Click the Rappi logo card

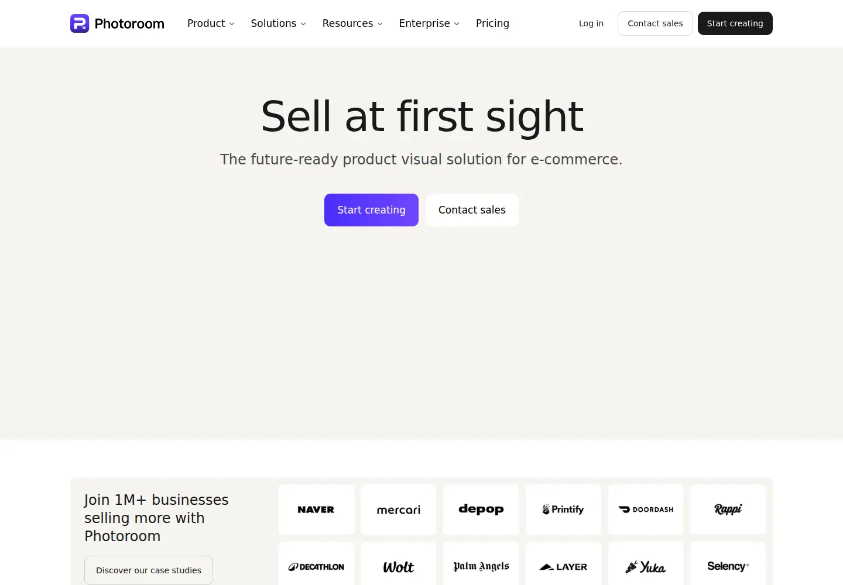[x=728, y=510]
